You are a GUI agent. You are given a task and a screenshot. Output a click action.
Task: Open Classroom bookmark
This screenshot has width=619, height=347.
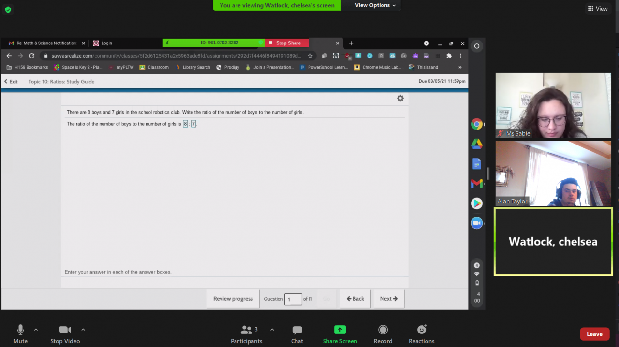coord(154,67)
